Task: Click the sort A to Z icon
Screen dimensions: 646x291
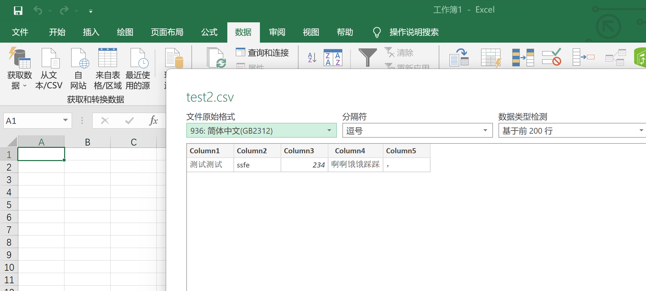Action: 312,58
